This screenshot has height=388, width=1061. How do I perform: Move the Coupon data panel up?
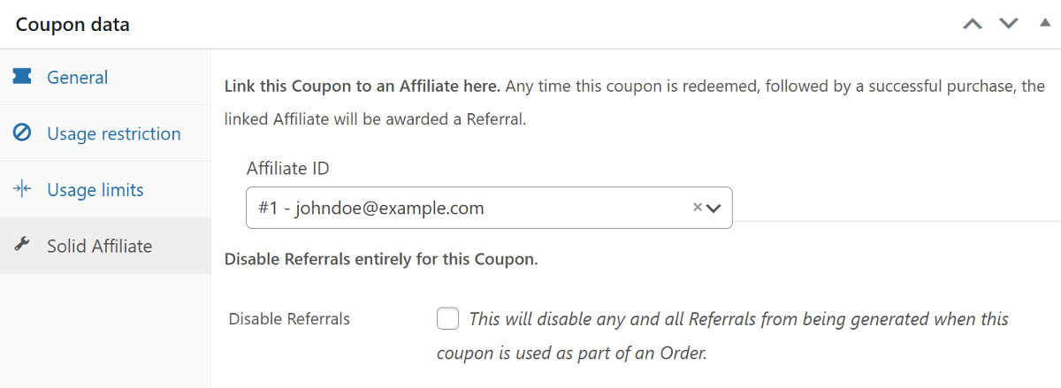(973, 24)
